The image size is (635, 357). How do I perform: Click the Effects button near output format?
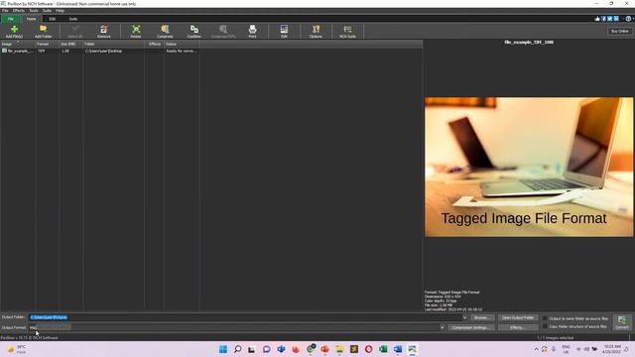pos(518,327)
